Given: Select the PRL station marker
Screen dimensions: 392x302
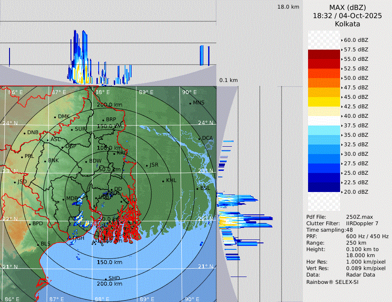Looking at the screenshot, I should [22, 157].
